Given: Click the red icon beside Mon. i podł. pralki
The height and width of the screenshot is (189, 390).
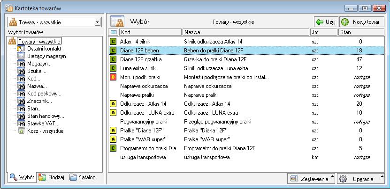Looking at the screenshot, I should click(x=113, y=77).
